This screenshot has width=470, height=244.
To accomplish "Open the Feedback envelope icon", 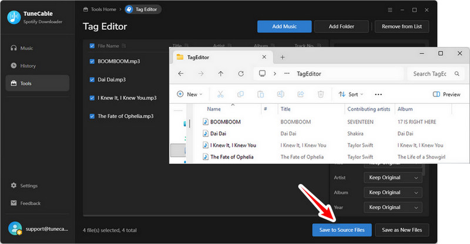I will click(x=14, y=203).
